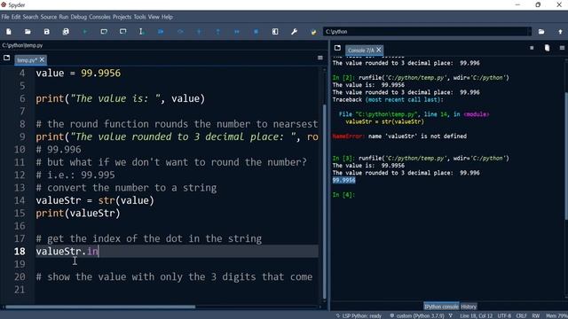Screen dimensions: 568x319
Task: Interrupt the console kernel
Action: [532, 48]
